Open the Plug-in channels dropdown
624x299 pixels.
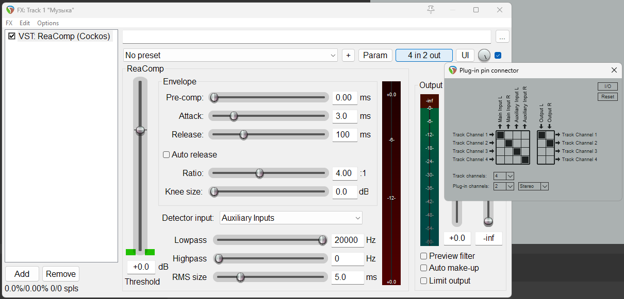tap(504, 186)
